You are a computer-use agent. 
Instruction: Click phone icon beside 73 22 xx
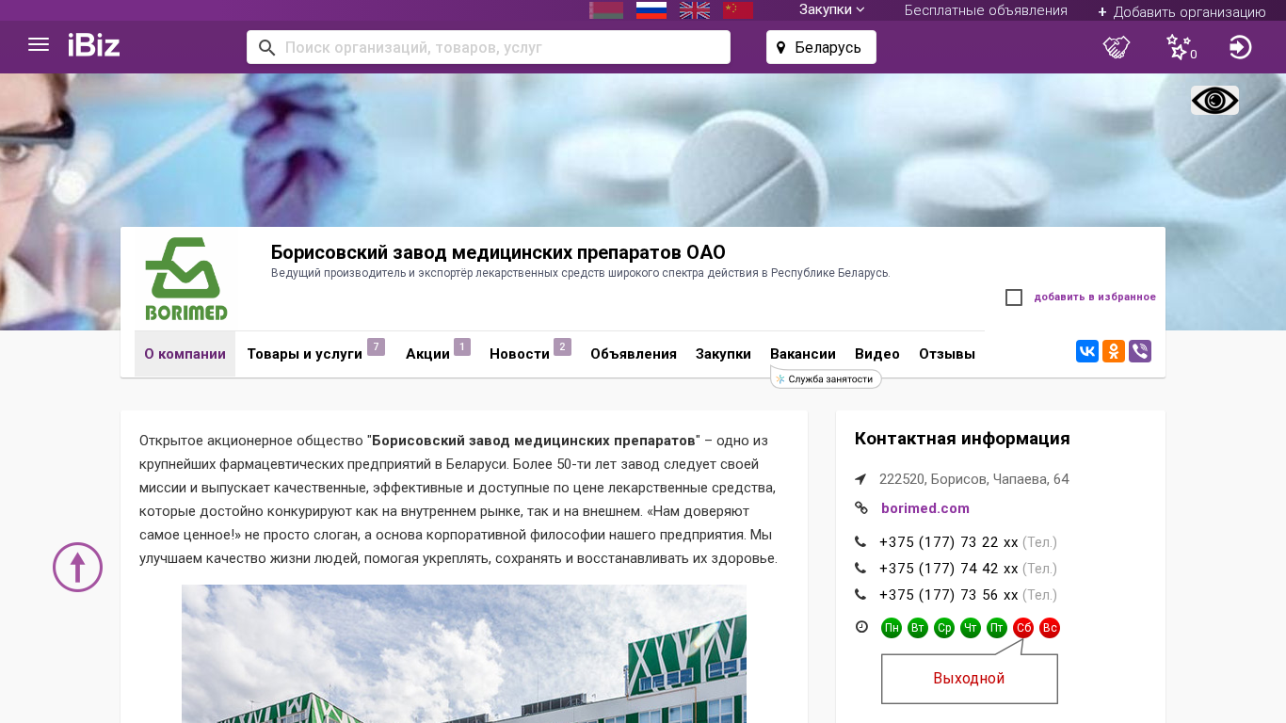(x=860, y=542)
